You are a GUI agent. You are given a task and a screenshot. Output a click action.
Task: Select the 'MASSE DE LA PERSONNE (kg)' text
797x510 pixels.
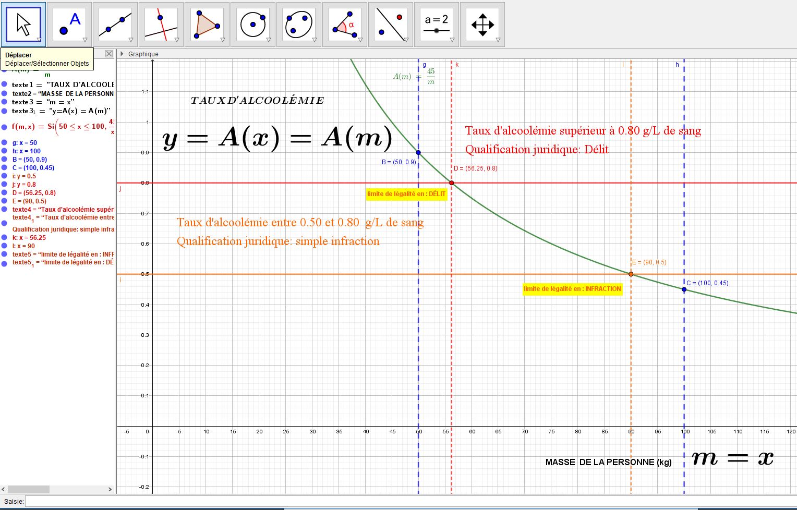(608, 462)
